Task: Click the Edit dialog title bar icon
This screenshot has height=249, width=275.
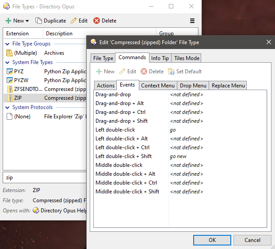Action: tap(93, 42)
